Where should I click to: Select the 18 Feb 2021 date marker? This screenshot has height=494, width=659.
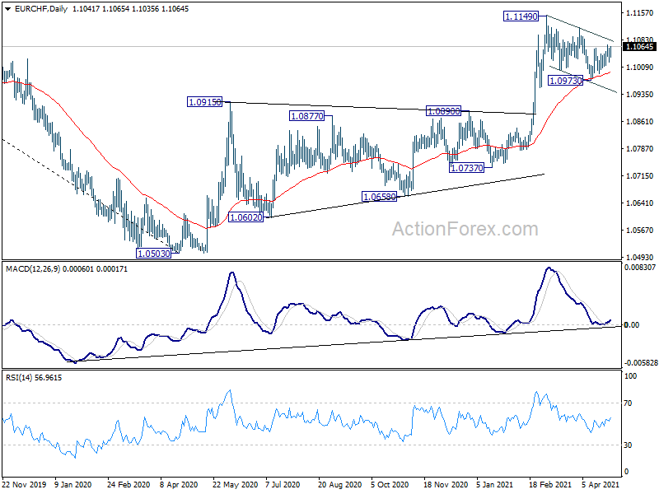[550, 484]
